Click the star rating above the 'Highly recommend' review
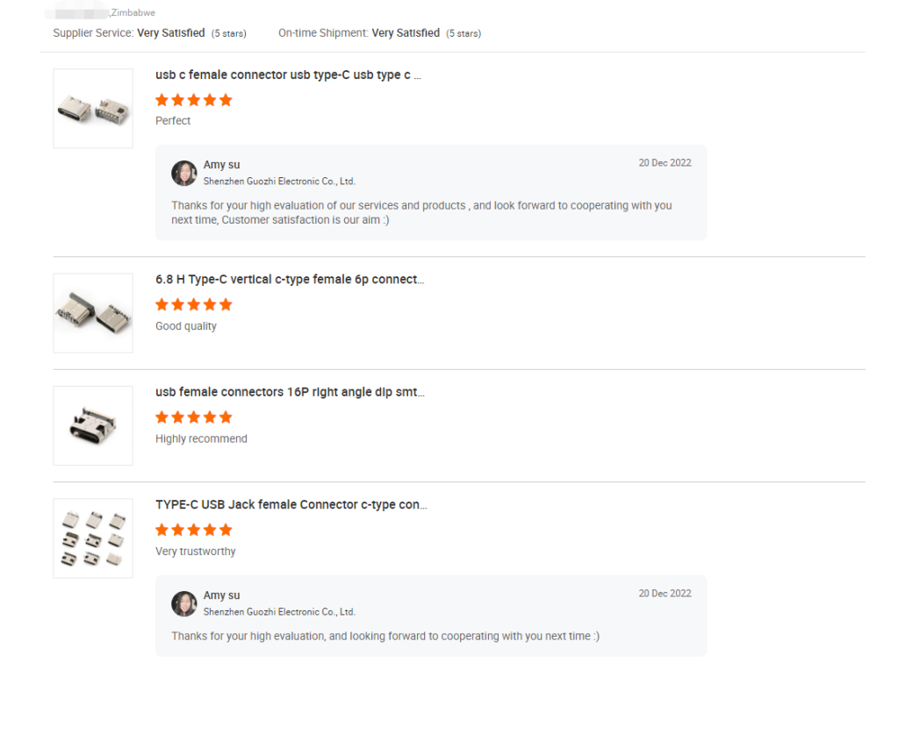The width and height of the screenshot is (898, 741). [x=194, y=417]
